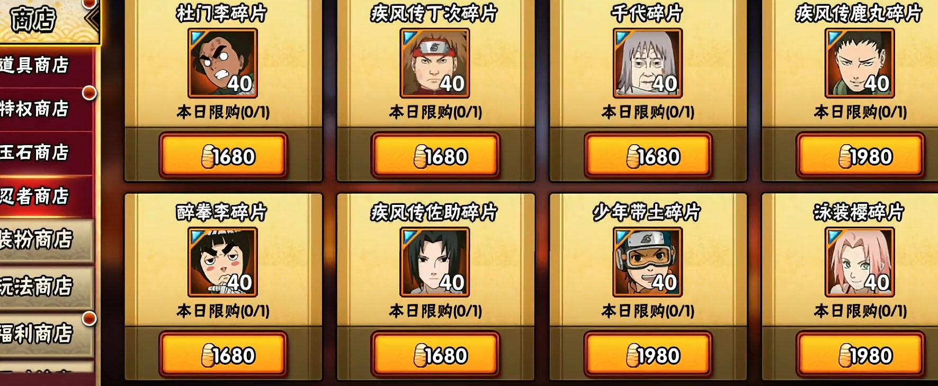Buy 疾风传鹿丸碎片 for 1980 gold
The height and width of the screenshot is (386, 938).
click(861, 156)
